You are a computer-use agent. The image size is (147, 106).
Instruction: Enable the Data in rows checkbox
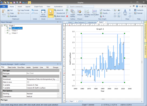click(x=28, y=82)
